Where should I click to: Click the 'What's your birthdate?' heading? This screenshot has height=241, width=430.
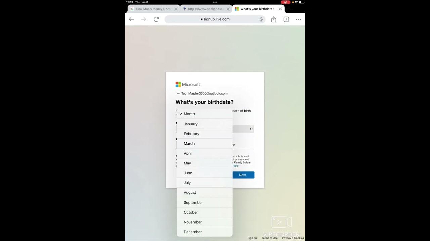pyautogui.click(x=205, y=102)
